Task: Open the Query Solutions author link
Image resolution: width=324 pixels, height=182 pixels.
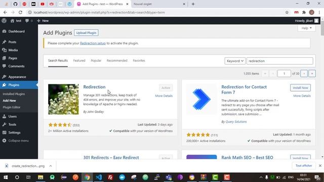Action: (x=236, y=121)
